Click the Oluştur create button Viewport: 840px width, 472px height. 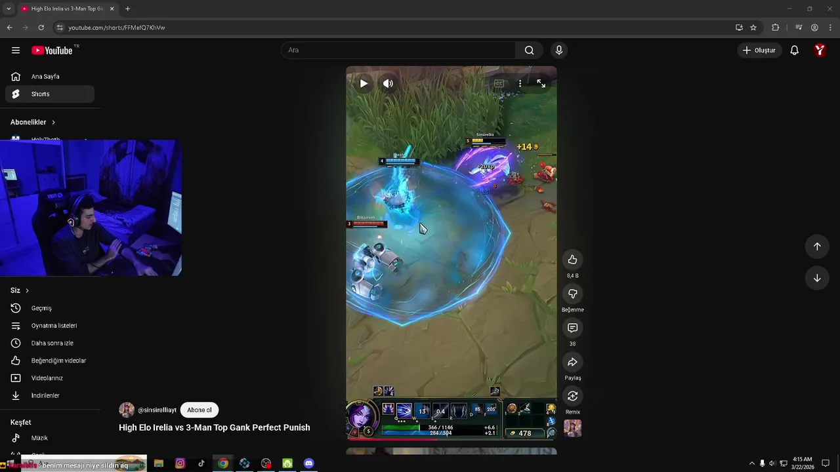(x=759, y=50)
